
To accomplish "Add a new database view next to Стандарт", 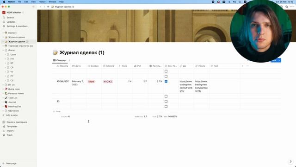I will 69,60.
